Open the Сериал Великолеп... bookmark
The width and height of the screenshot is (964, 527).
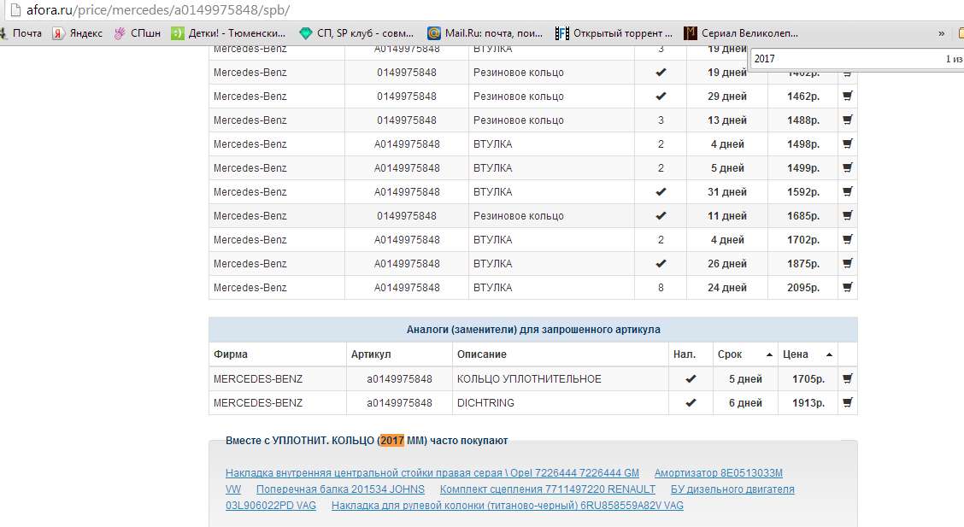(x=742, y=33)
